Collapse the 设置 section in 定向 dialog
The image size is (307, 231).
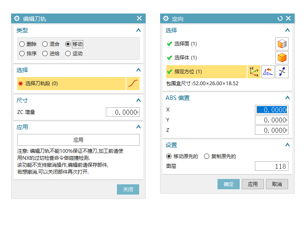coord(287,145)
